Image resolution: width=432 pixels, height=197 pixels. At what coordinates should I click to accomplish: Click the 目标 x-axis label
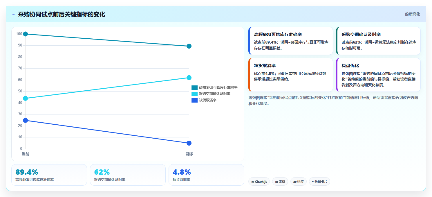tap(189, 154)
